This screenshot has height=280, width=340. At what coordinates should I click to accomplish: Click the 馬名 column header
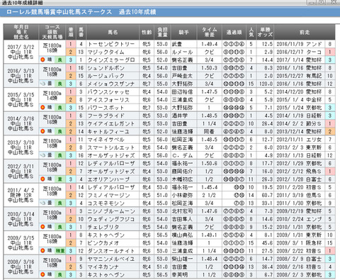pyautogui.click(x=113, y=32)
